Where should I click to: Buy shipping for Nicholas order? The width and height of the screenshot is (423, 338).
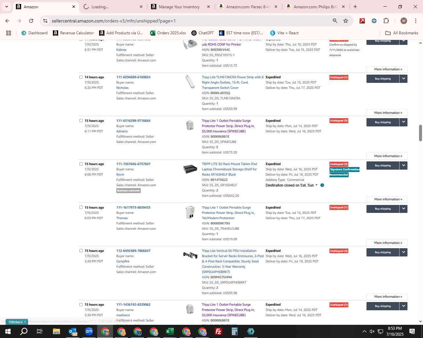383,79
